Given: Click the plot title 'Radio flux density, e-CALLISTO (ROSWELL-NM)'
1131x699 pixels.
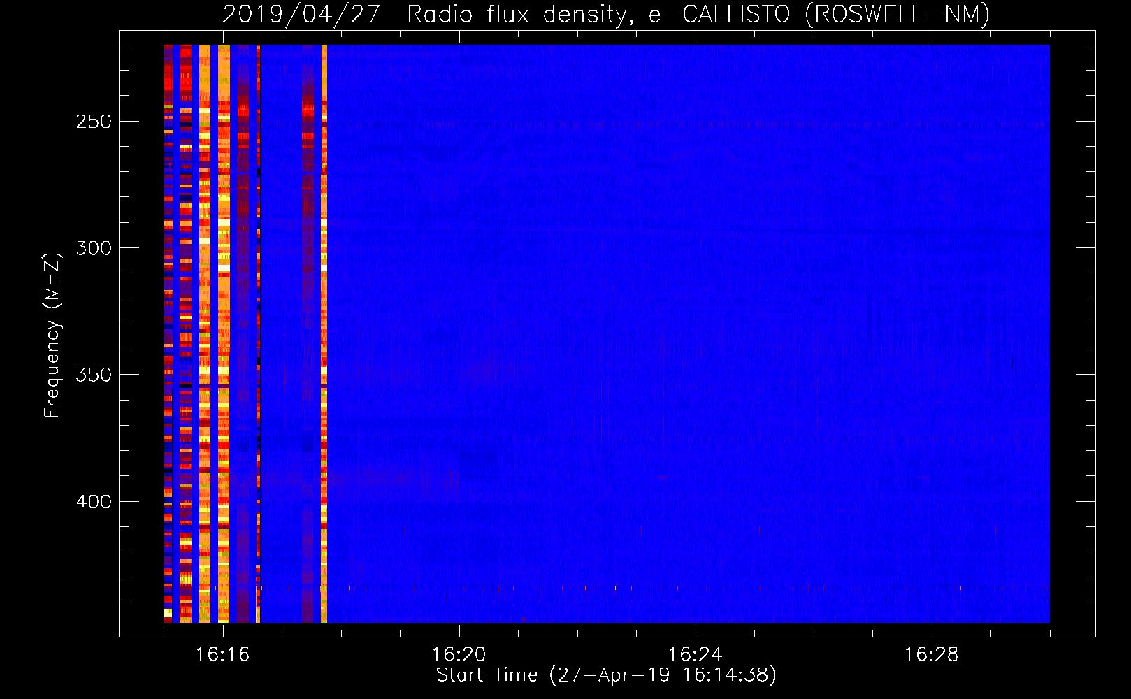Looking at the screenshot, I should (x=698, y=14).
